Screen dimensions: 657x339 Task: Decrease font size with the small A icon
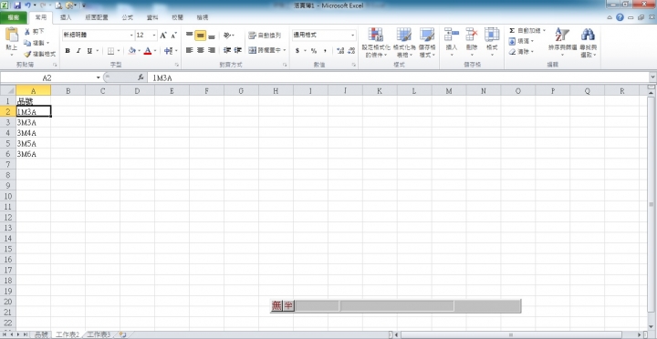point(173,36)
